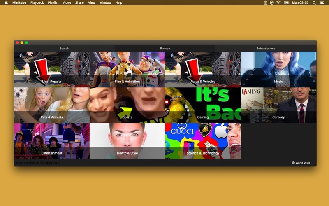Open the Film & Animation category
Image resolution: width=329 pixels, height=206 pixels.
tap(127, 69)
